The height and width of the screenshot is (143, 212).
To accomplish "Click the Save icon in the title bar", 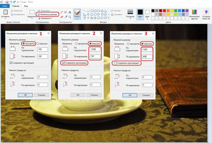I will (7, 2).
